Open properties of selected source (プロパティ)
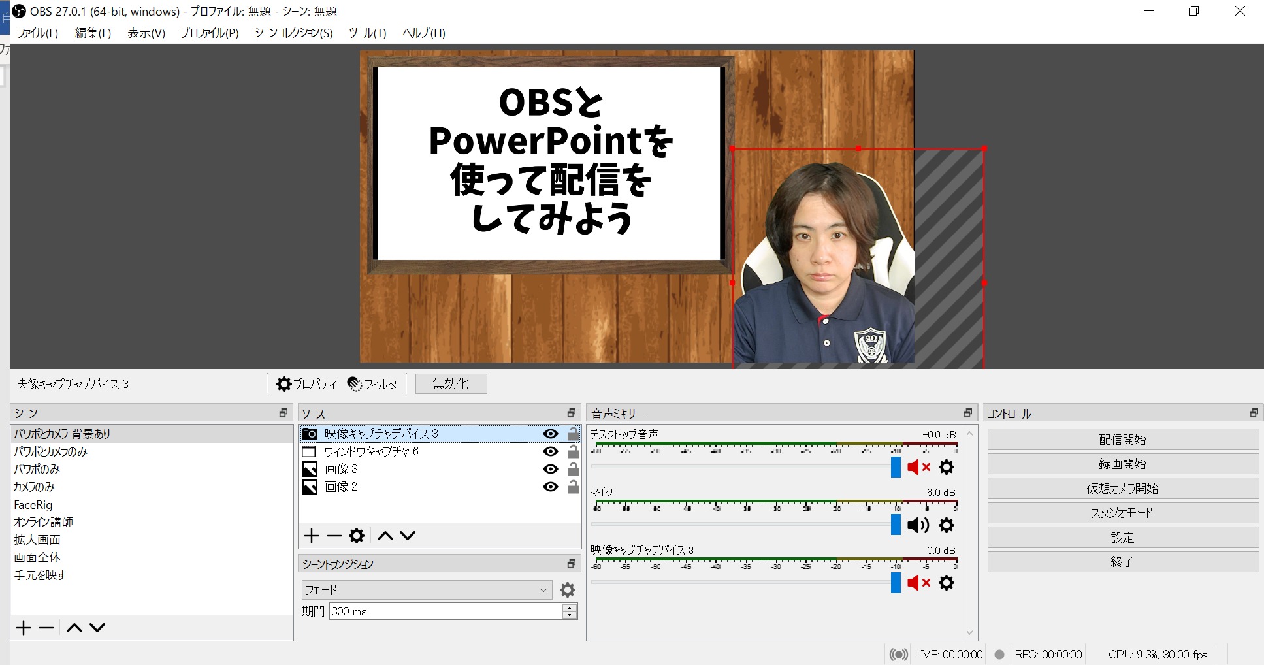The image size is (1264, 665). point(306,384)
